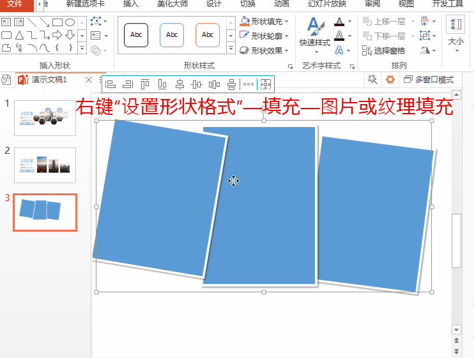Apply the black outline Abc style
The image size is (474, 358).
[x=136, y=35]
